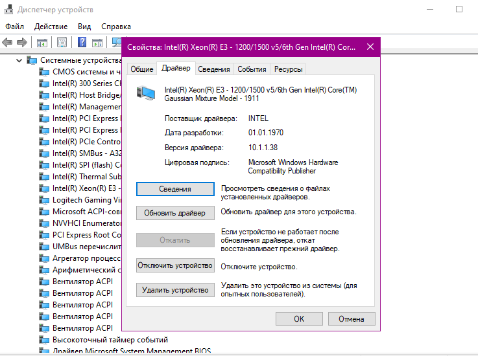Click the Device Manager title bar icon

coord(9,10)
